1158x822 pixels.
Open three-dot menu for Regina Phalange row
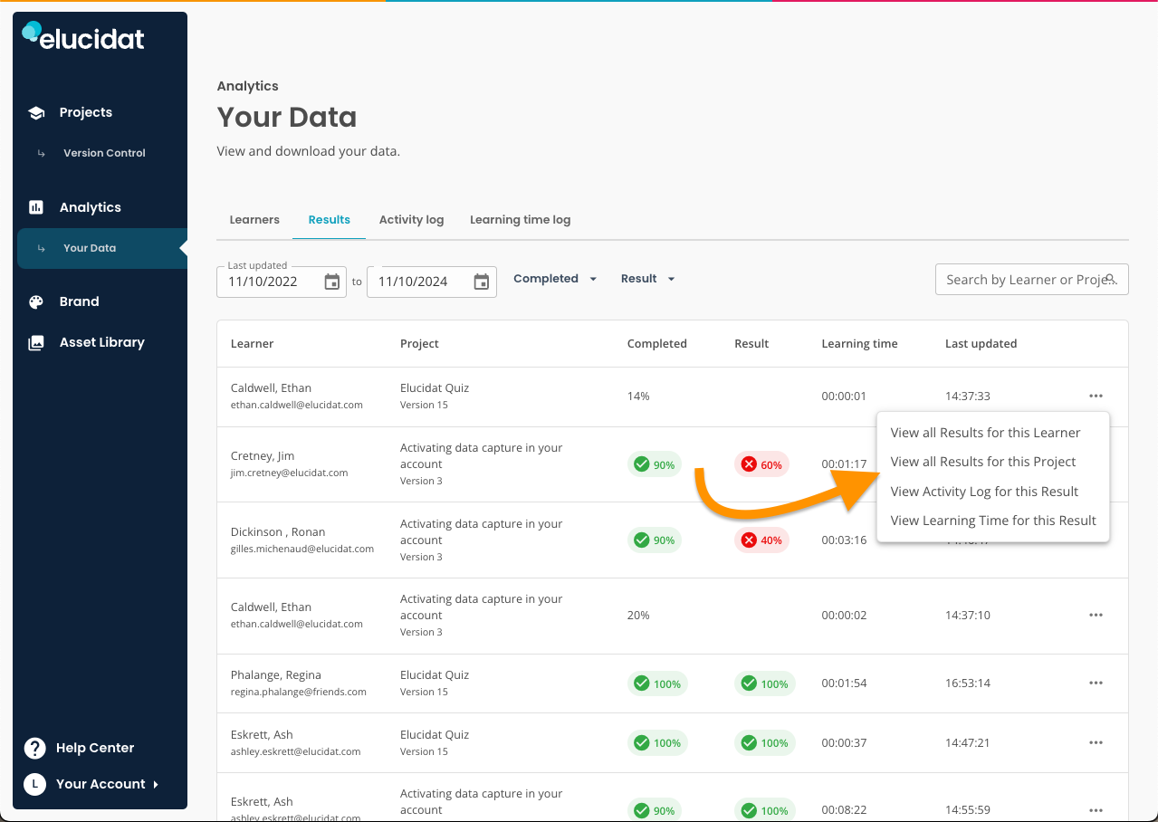coord(1096,683)
